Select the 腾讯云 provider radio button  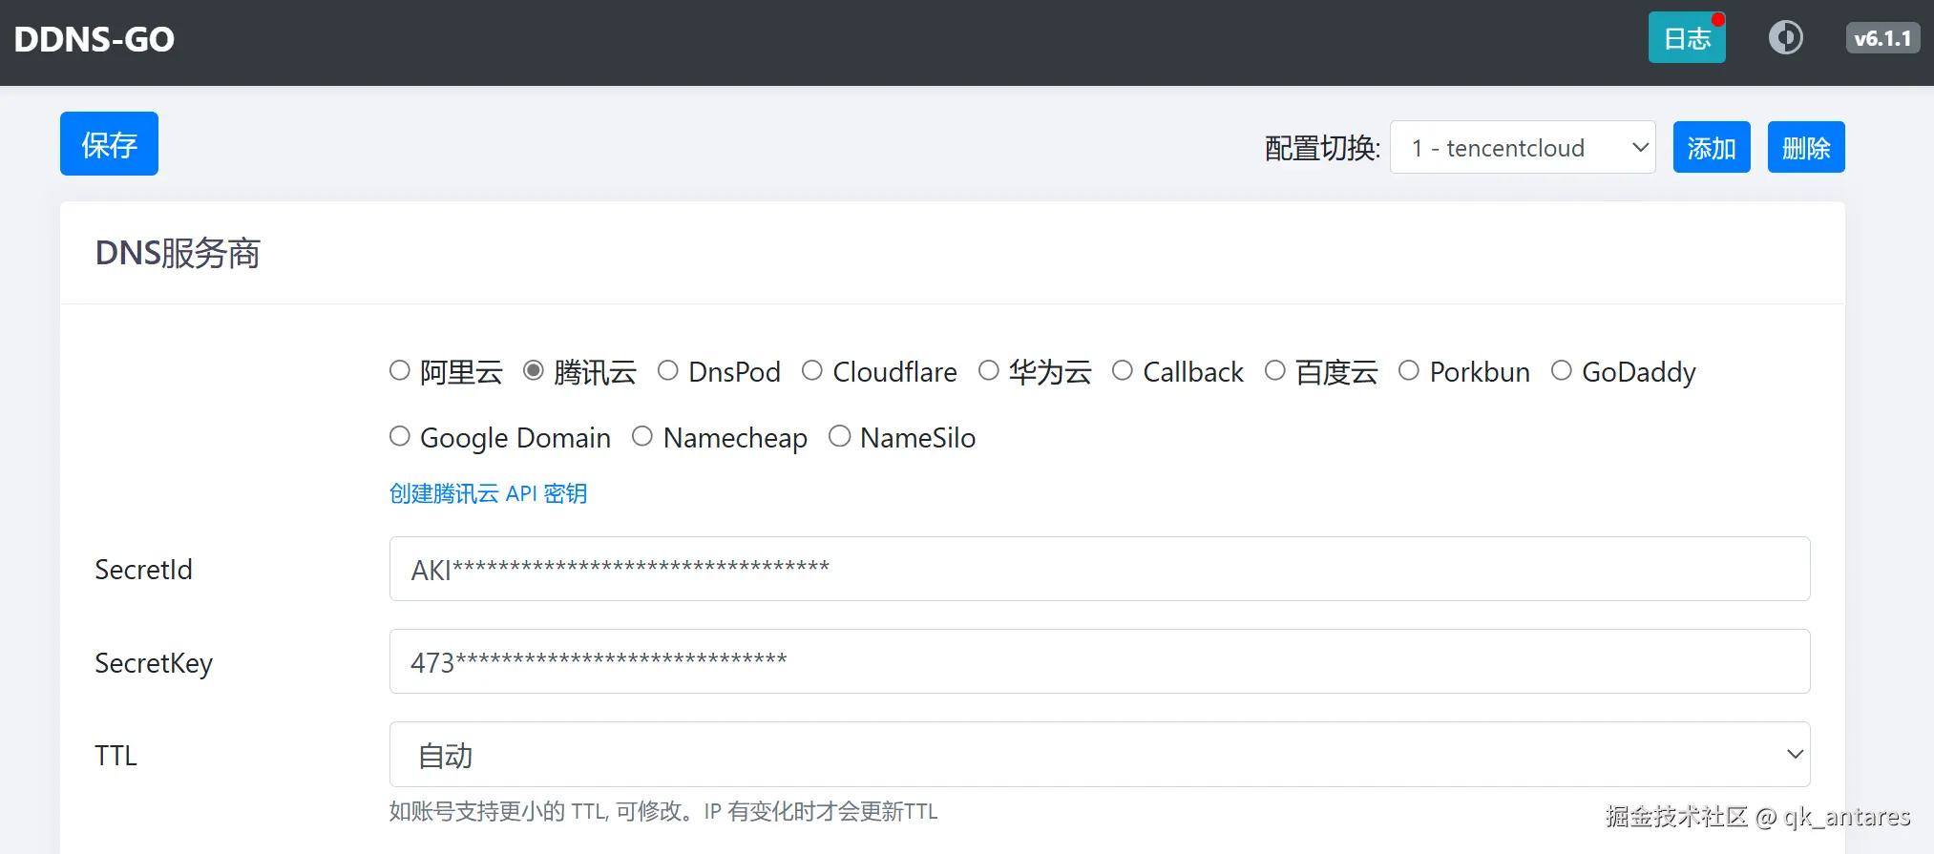[534, 370]
